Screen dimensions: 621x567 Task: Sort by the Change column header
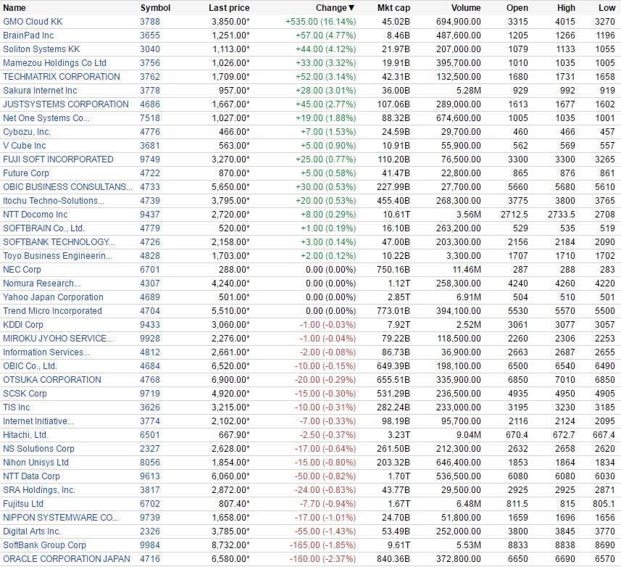pos(335,8)
